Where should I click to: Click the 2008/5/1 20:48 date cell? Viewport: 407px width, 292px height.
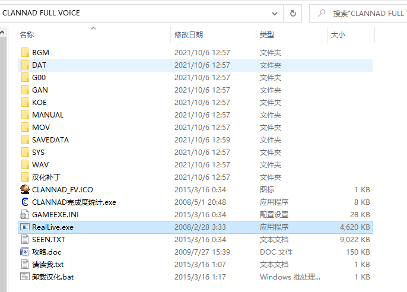(200, 202)
